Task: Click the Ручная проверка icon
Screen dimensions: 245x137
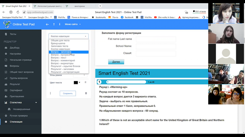Action: [x=6, y=116]
